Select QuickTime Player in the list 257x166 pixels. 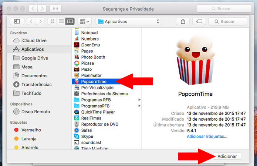106,112
